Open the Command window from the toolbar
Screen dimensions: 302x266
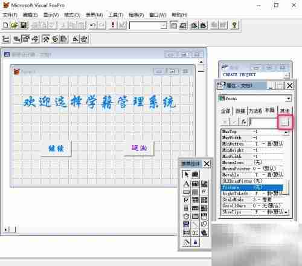point(174,25)
